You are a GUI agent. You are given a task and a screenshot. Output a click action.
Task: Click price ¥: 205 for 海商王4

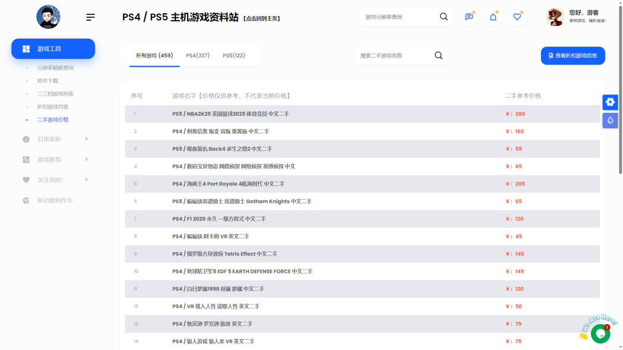[515, 184]
